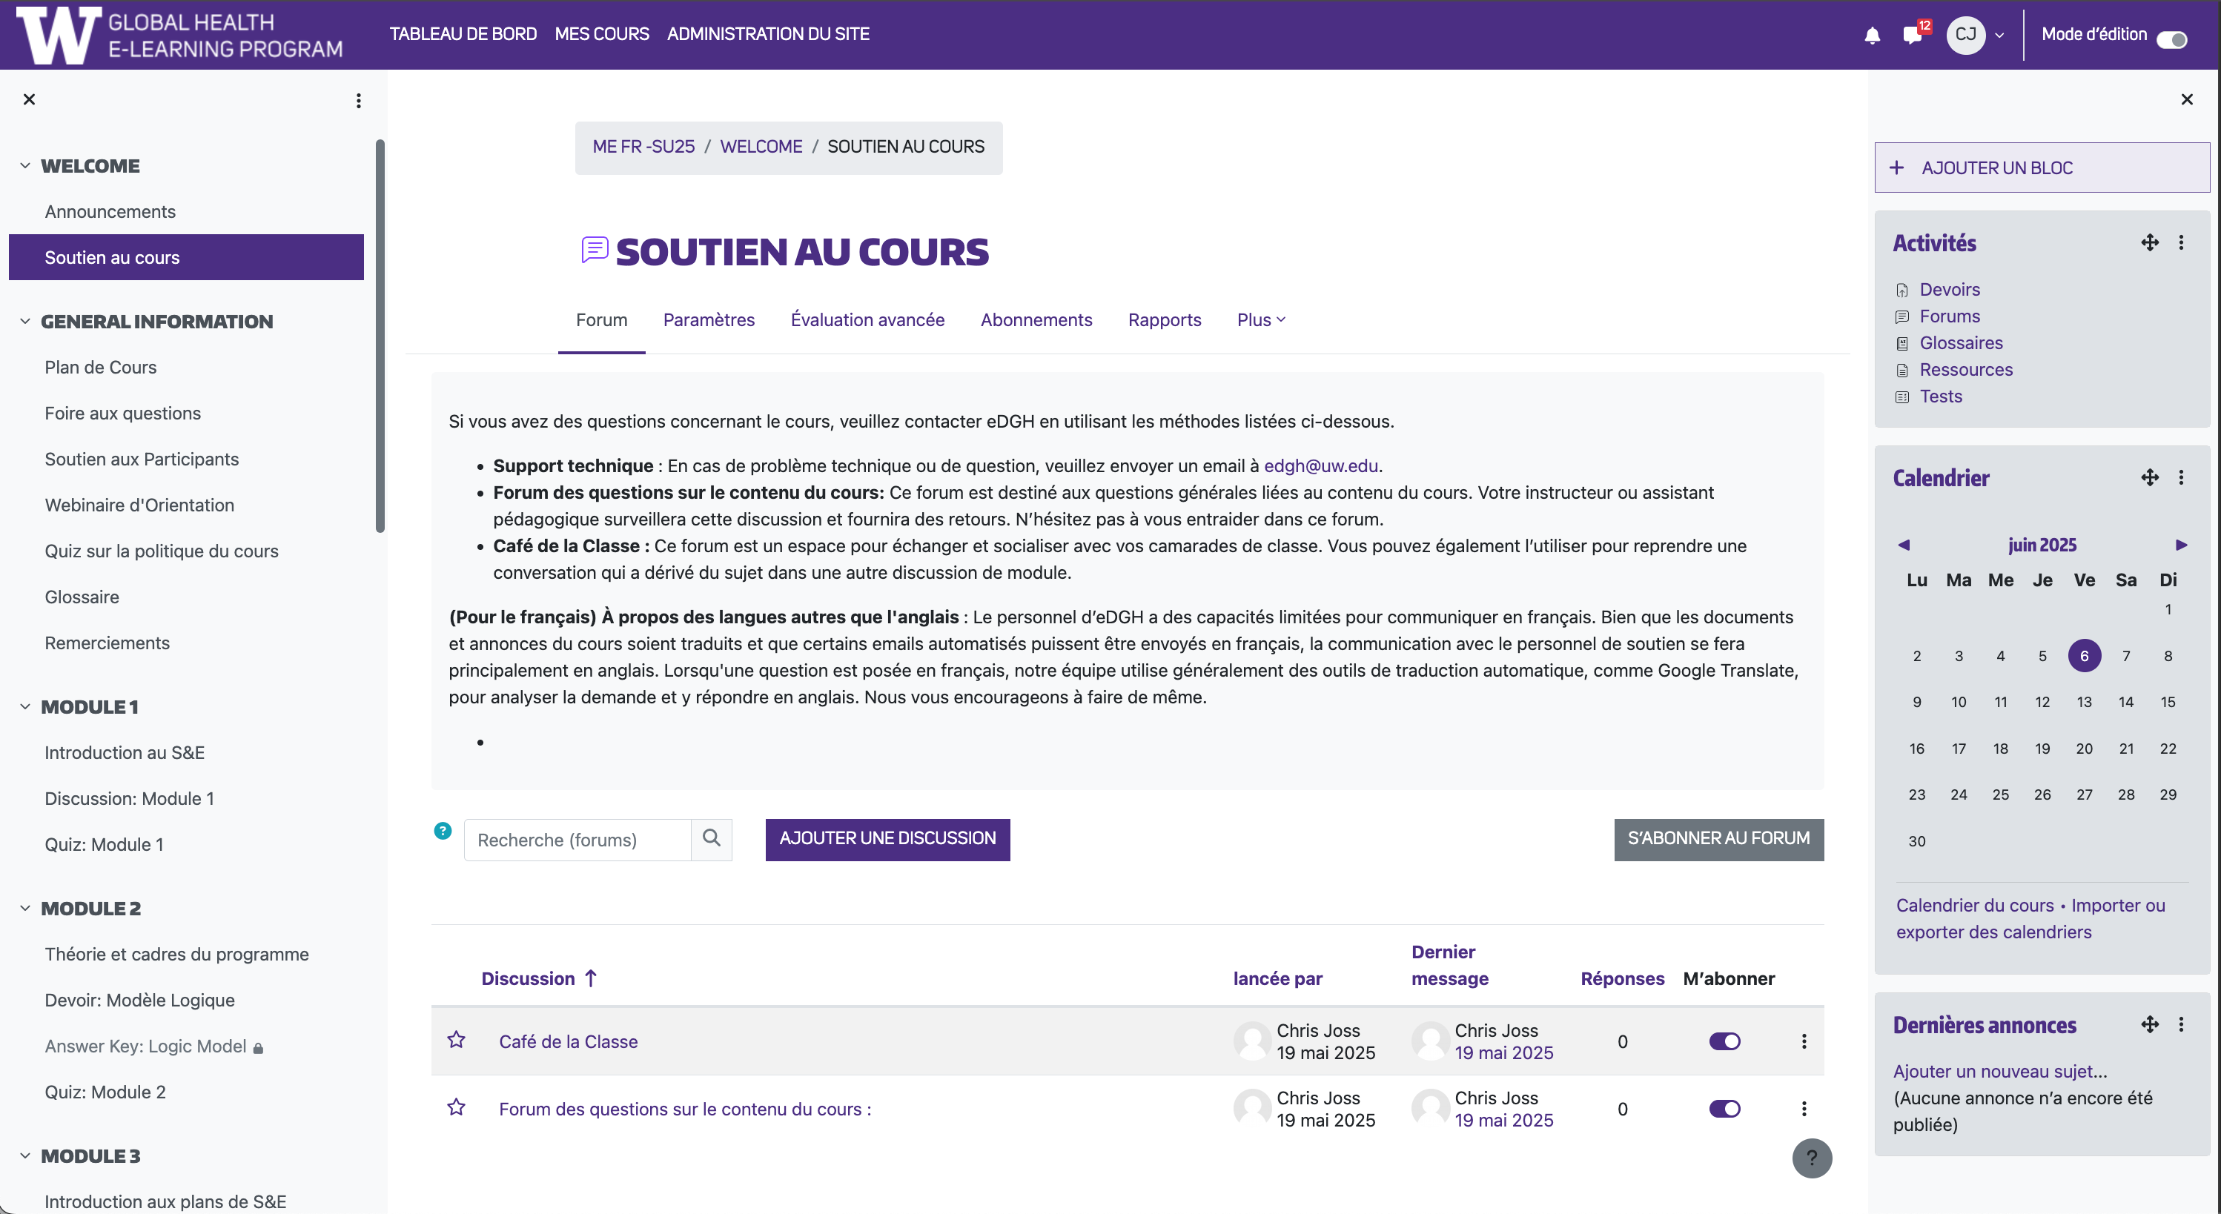
Task: Toggle subscription for Café de la Classe
Action: [x=1724, y=1041]
